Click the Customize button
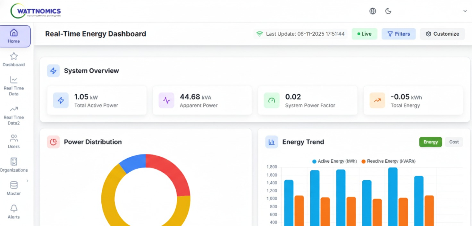Screen dimensions: 472x226 pos(442,34)
